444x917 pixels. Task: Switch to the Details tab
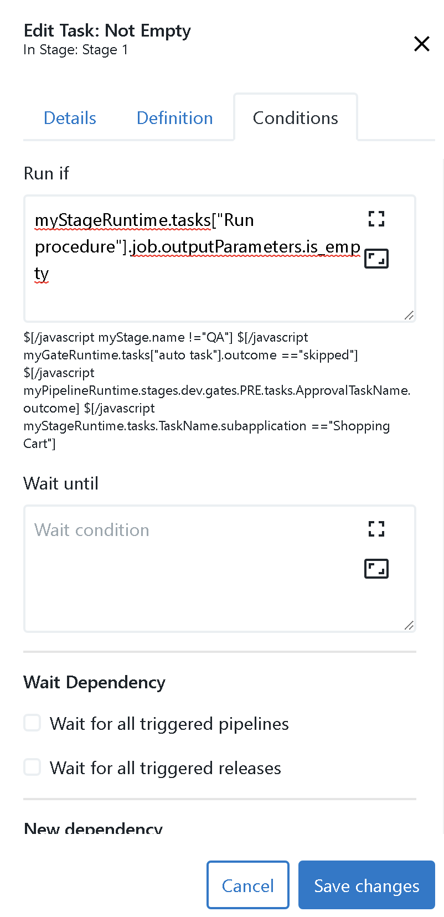70,118
